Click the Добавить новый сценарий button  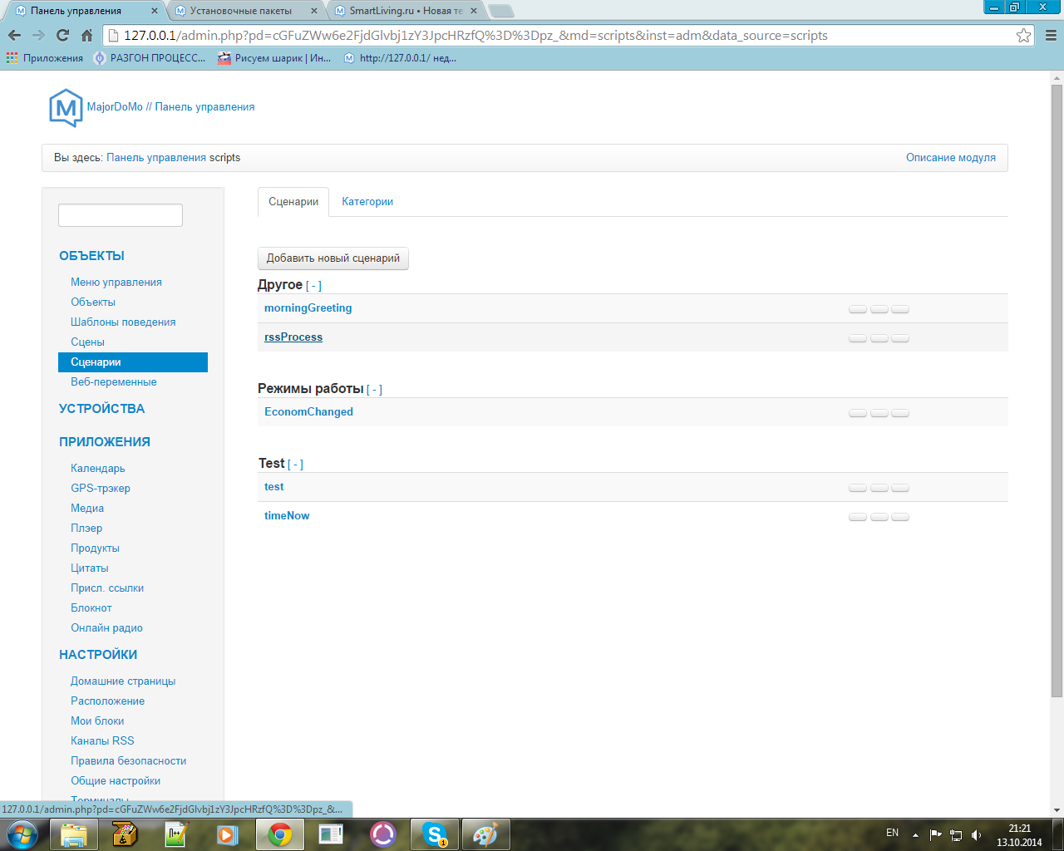click(333, 258)
